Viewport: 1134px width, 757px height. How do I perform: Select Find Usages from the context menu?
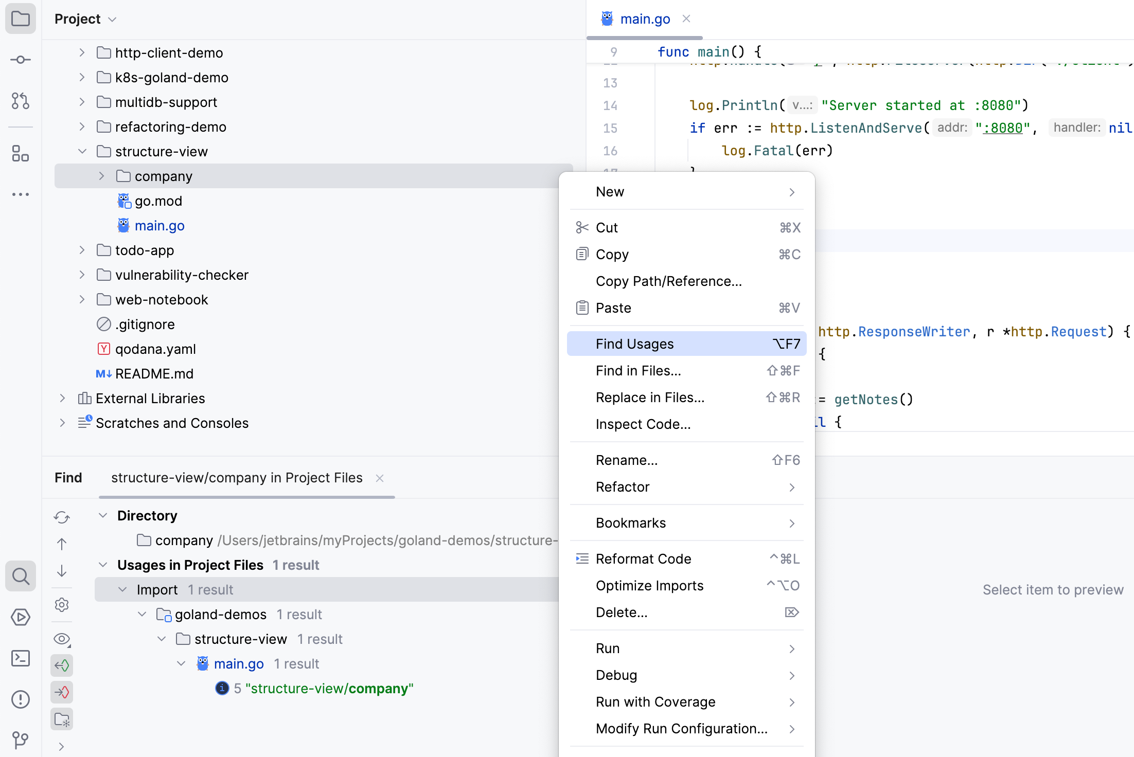point(634,344)
